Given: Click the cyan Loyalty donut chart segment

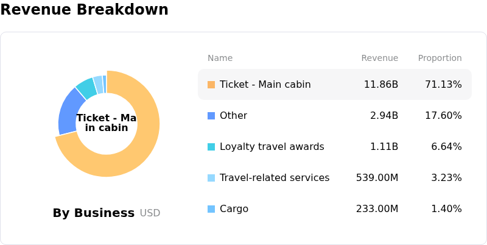Looking at the screenshot, I should (86, 88).
